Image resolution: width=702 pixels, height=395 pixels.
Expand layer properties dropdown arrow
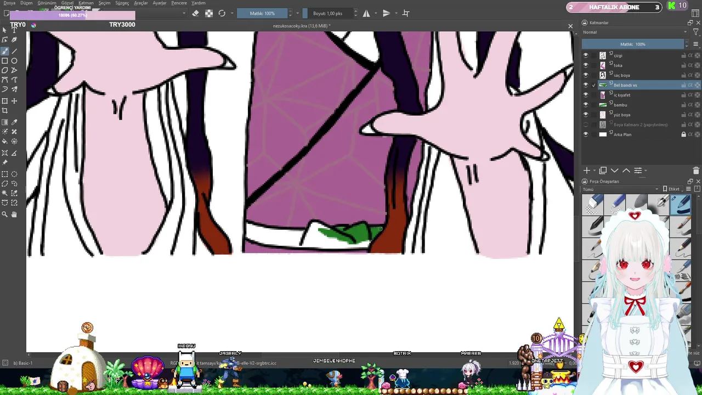pos(646,171)
